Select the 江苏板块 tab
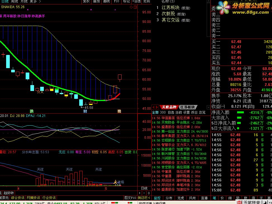Screen dimensions: 272x204 (188, 107)
